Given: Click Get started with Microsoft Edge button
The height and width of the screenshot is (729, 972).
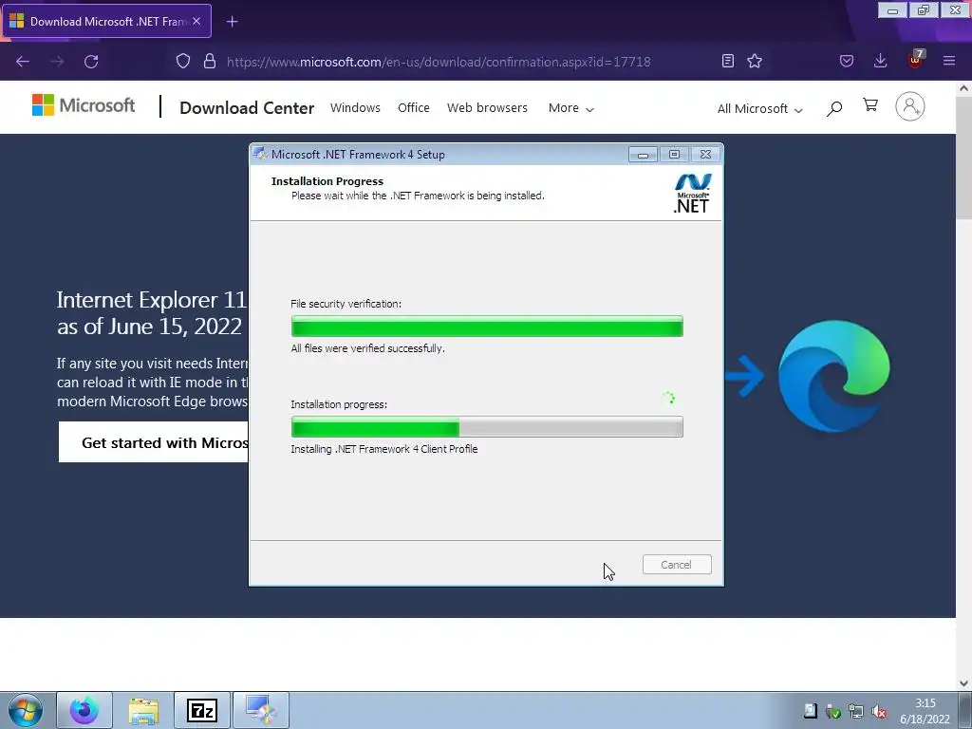Looking at the screenshot, I should [154, 442].
